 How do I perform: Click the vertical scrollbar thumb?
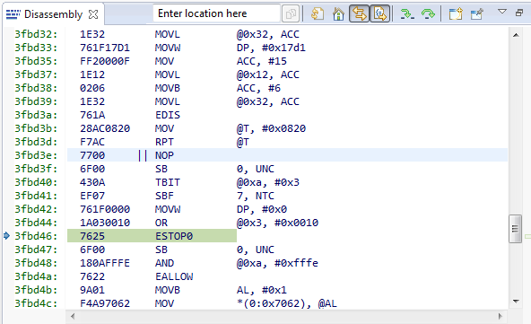[x=515, y=229]
